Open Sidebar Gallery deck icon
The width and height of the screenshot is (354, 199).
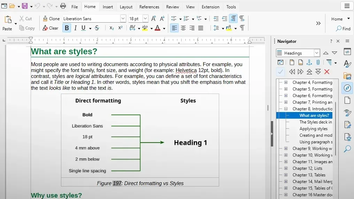(x=347, y=76)
